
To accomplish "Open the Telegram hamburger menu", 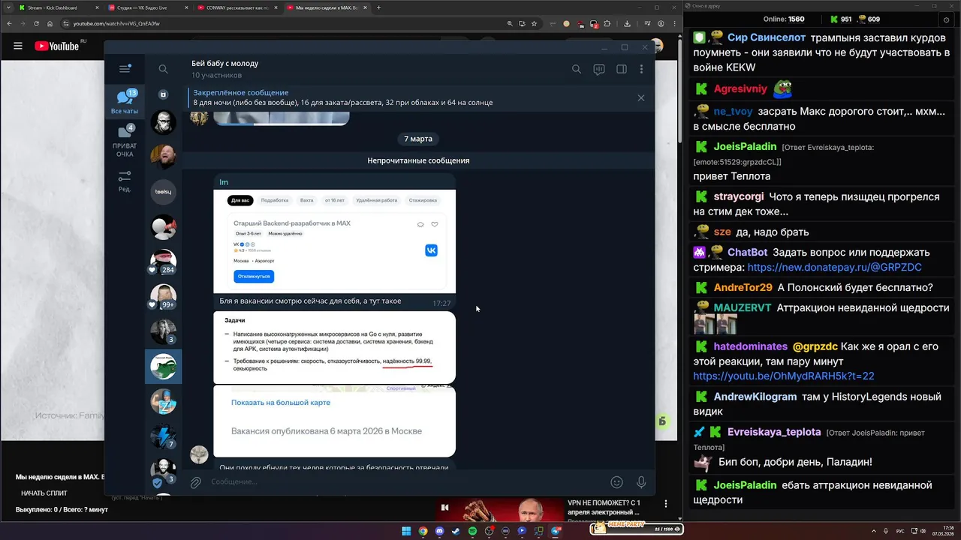I will (x=125, y=69).
